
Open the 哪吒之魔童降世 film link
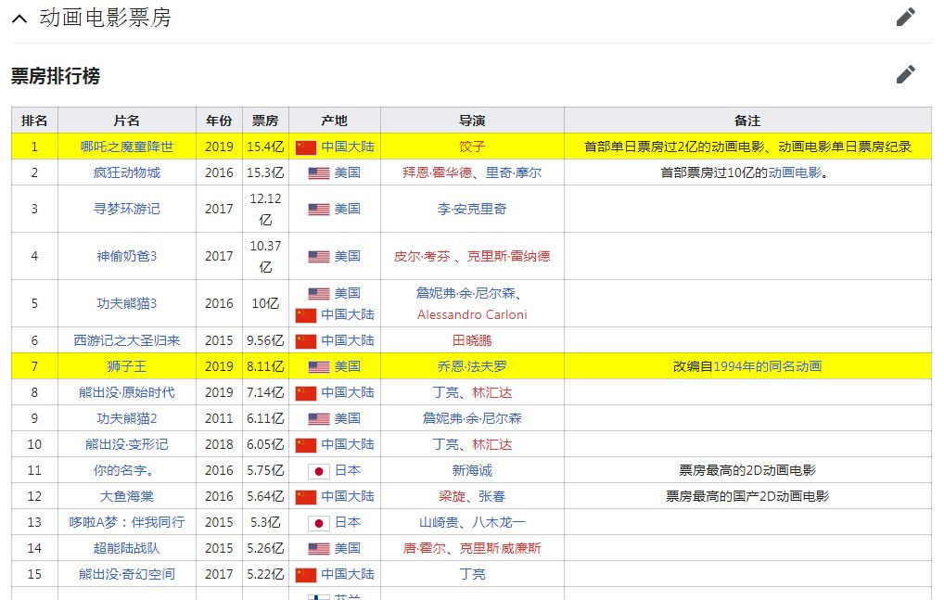(x=127, y=147)
